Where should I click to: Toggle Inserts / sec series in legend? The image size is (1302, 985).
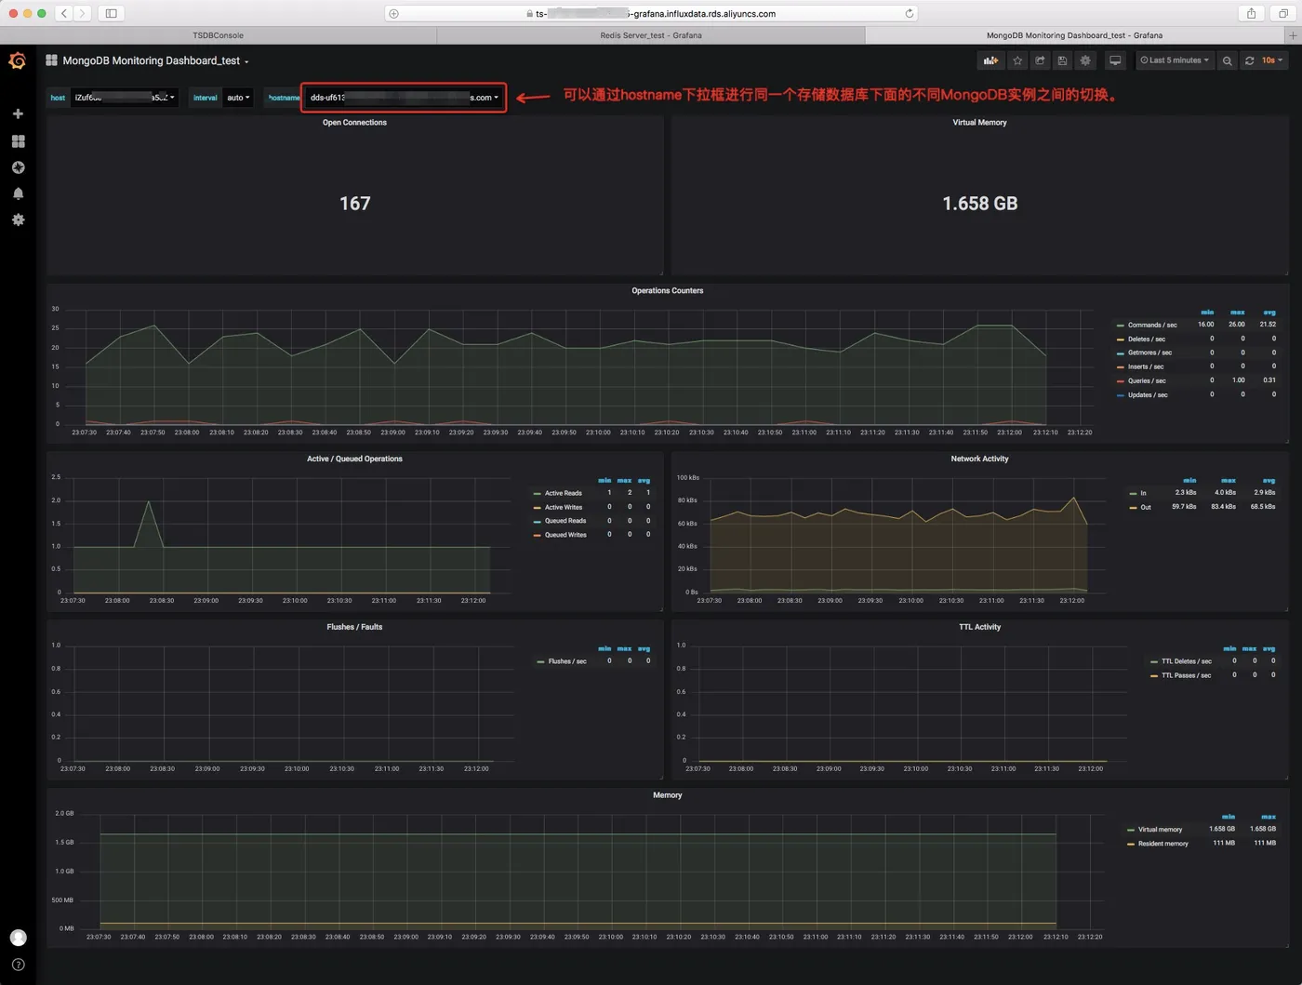click(x=1146, y=366)
